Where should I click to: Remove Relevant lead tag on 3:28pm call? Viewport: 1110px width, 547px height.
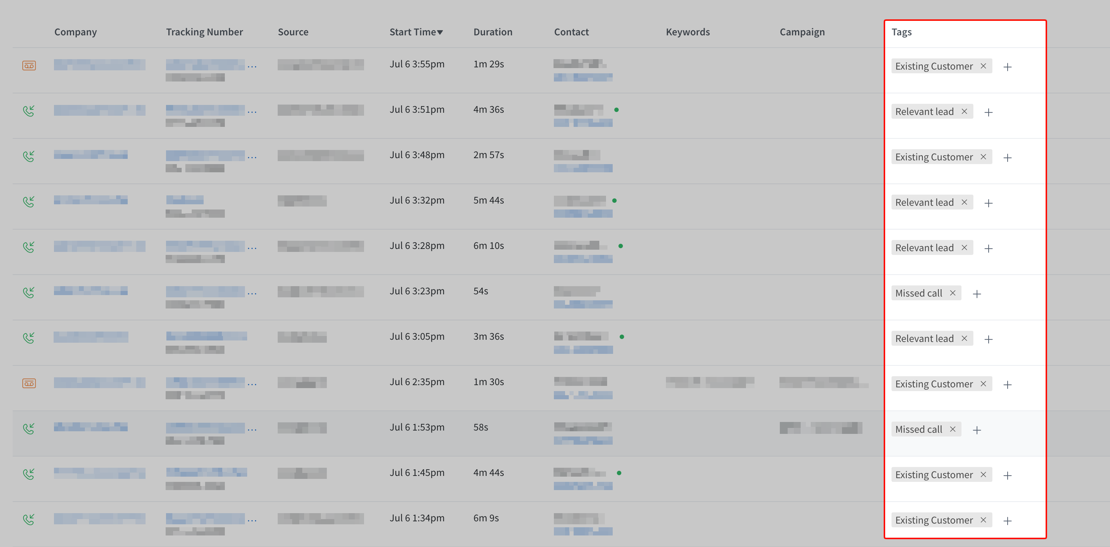click(964, 248)
